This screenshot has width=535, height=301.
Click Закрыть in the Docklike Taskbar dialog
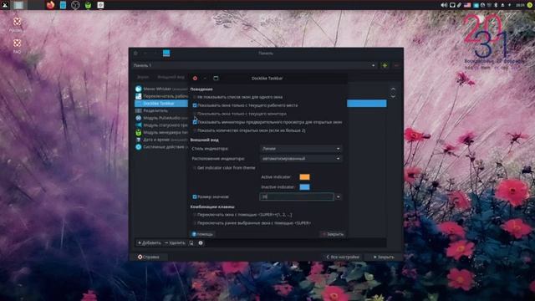pos(333,234)
